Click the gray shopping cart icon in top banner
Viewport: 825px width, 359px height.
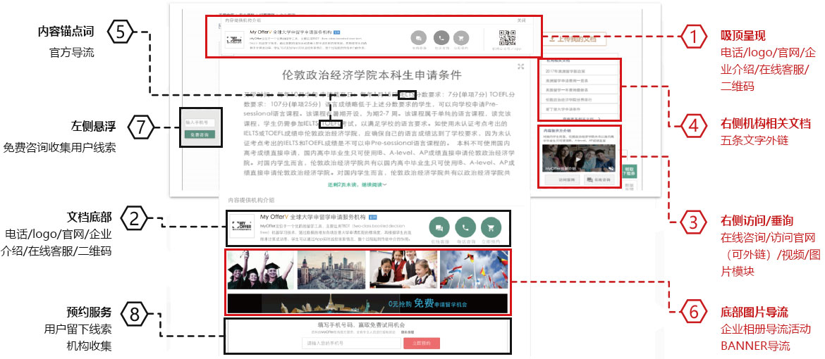[463, 39]
